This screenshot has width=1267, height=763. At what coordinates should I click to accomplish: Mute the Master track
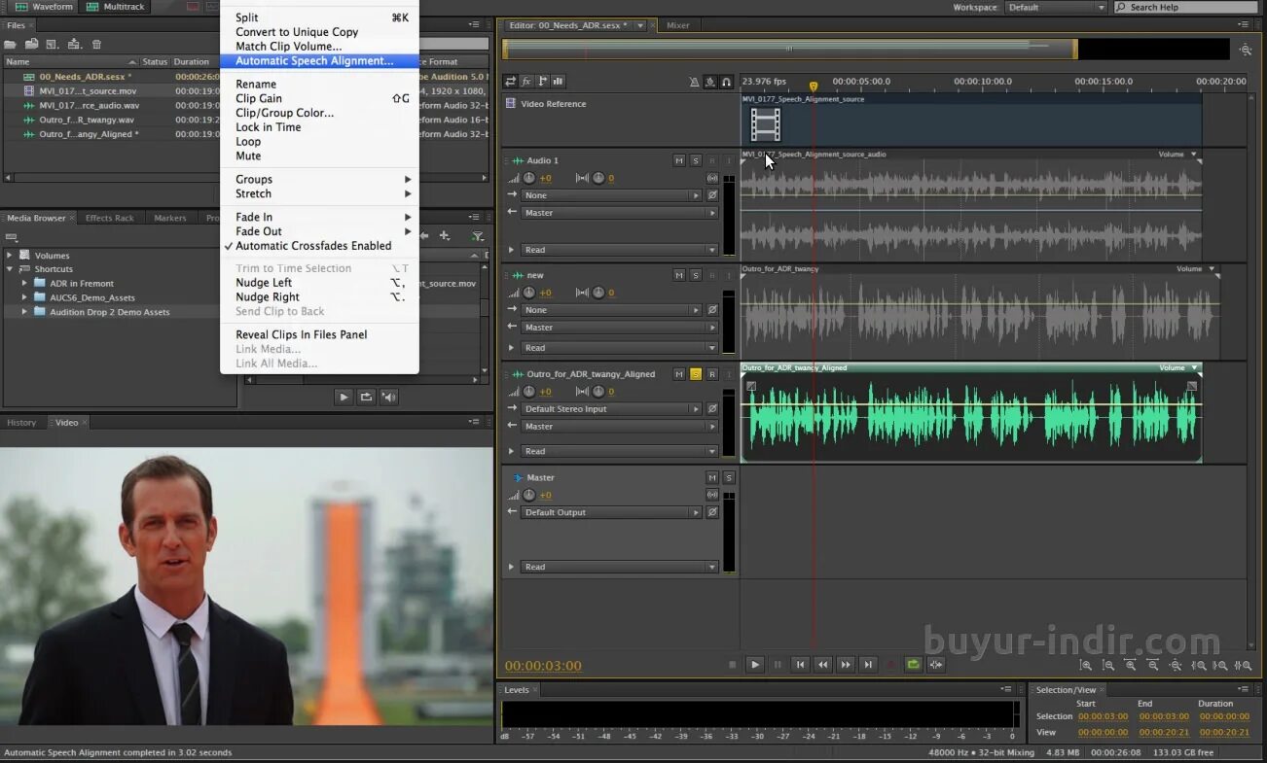tap(712, 478)
